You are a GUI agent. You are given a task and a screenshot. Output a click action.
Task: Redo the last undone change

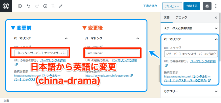[37, 6]
